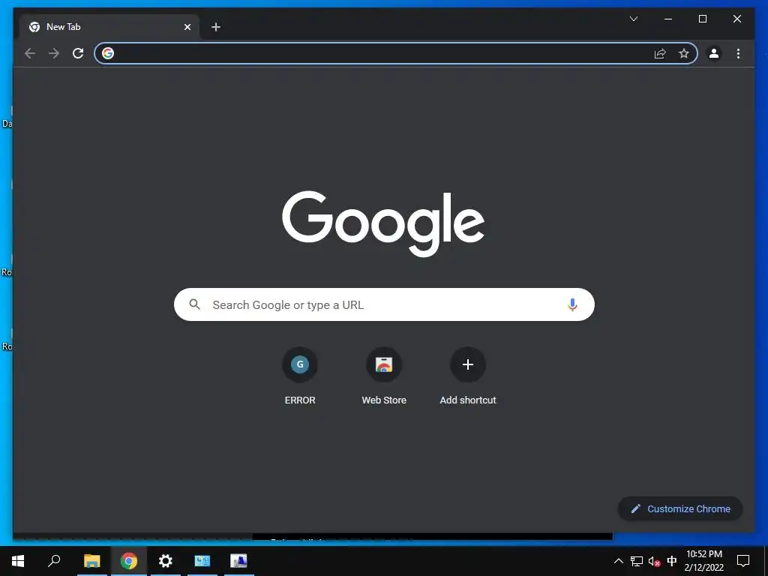Click the Chrome taskbar icon

click(x=129, y=561)
